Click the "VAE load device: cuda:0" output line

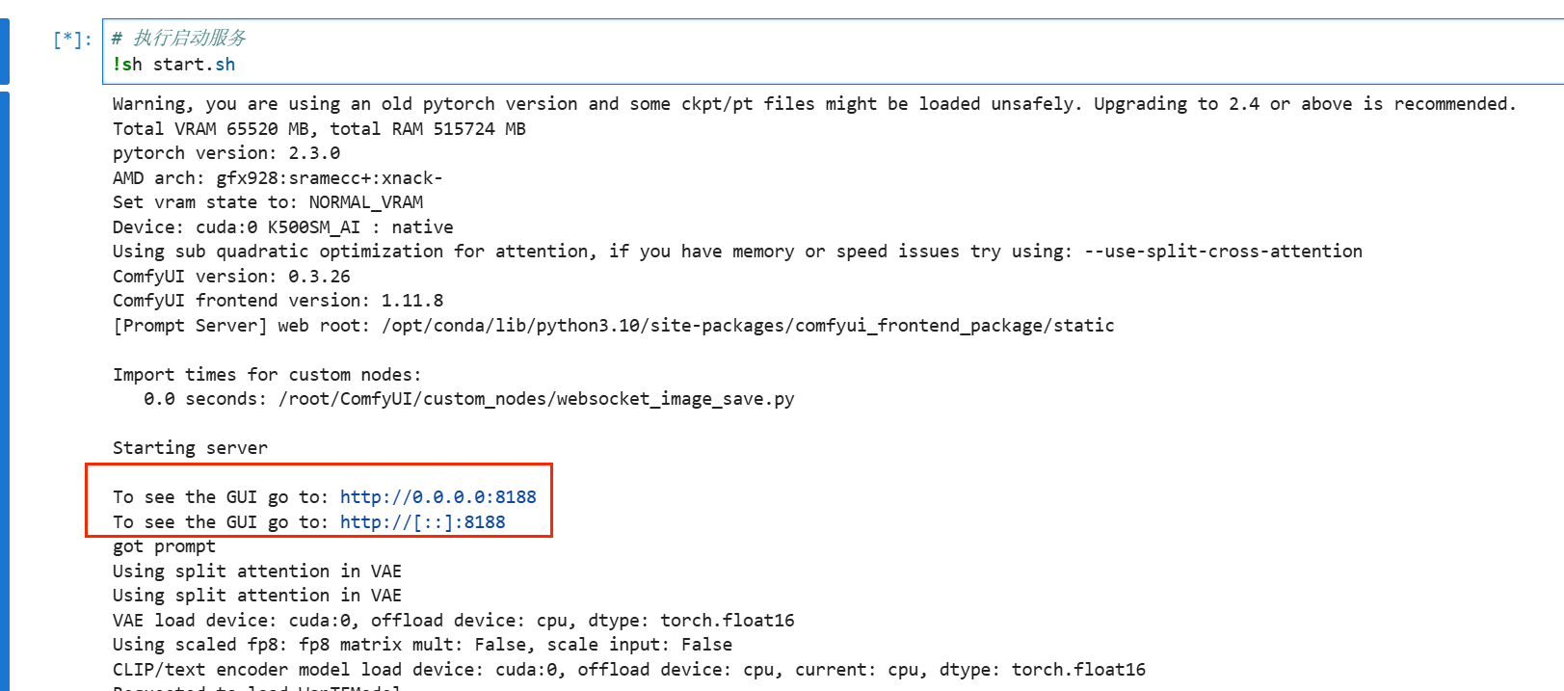point(453,621)
